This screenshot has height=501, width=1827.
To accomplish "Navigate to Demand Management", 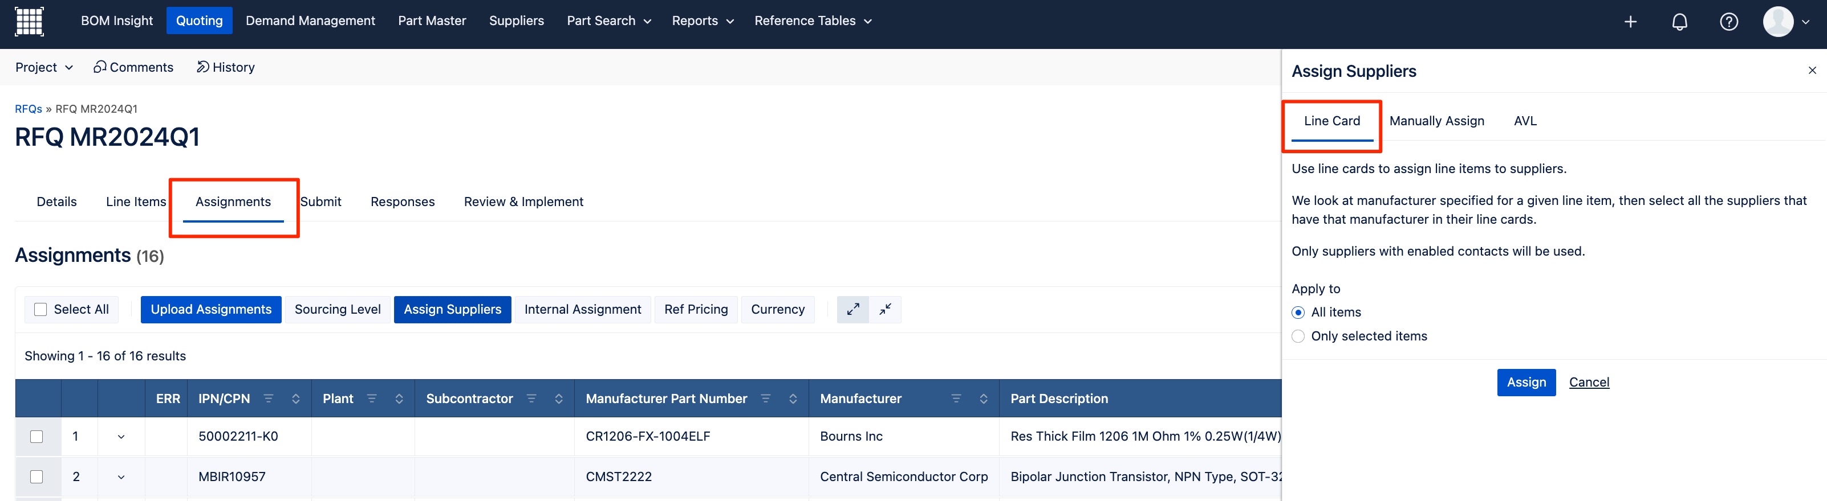I will point(310,21).
